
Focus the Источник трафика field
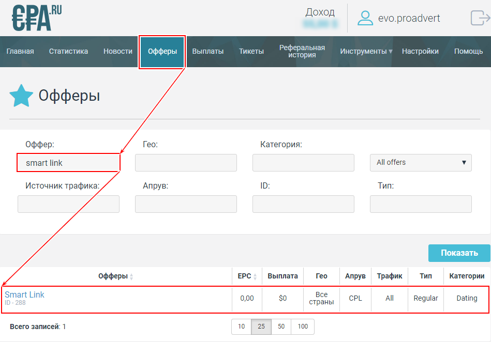tap(68, 204)
